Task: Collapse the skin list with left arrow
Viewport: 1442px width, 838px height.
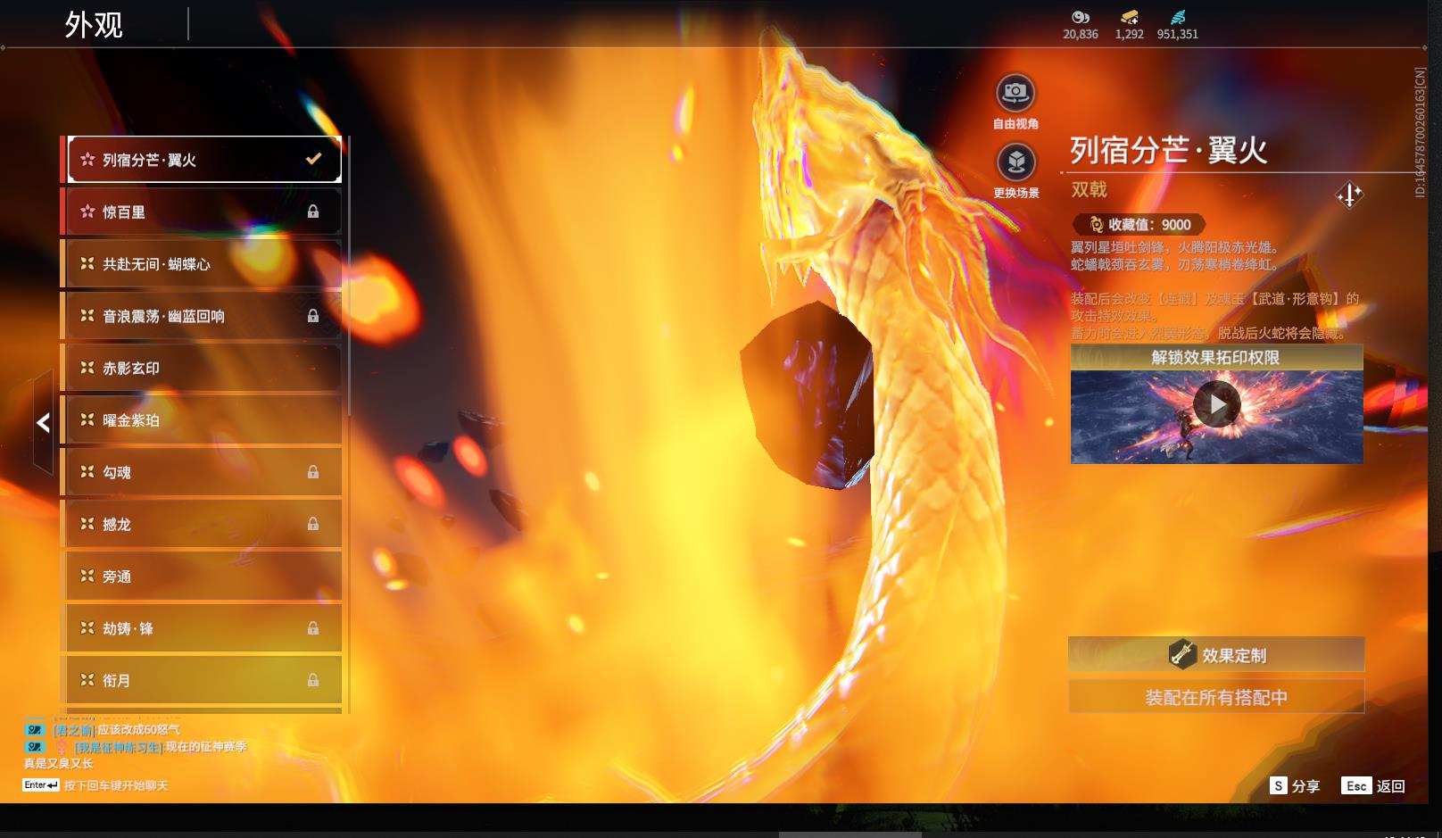Action: tap(43, 423)
